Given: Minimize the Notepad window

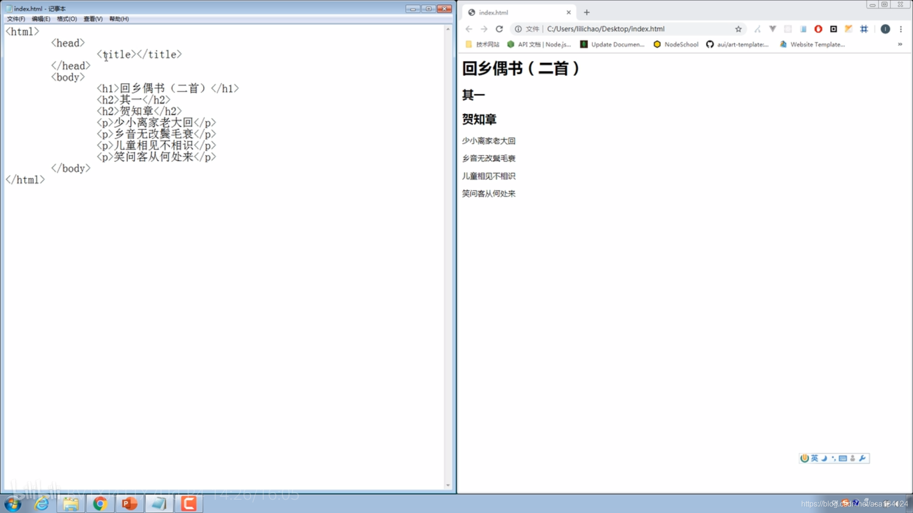Looking at the screenshot, I should pos(412,9).
